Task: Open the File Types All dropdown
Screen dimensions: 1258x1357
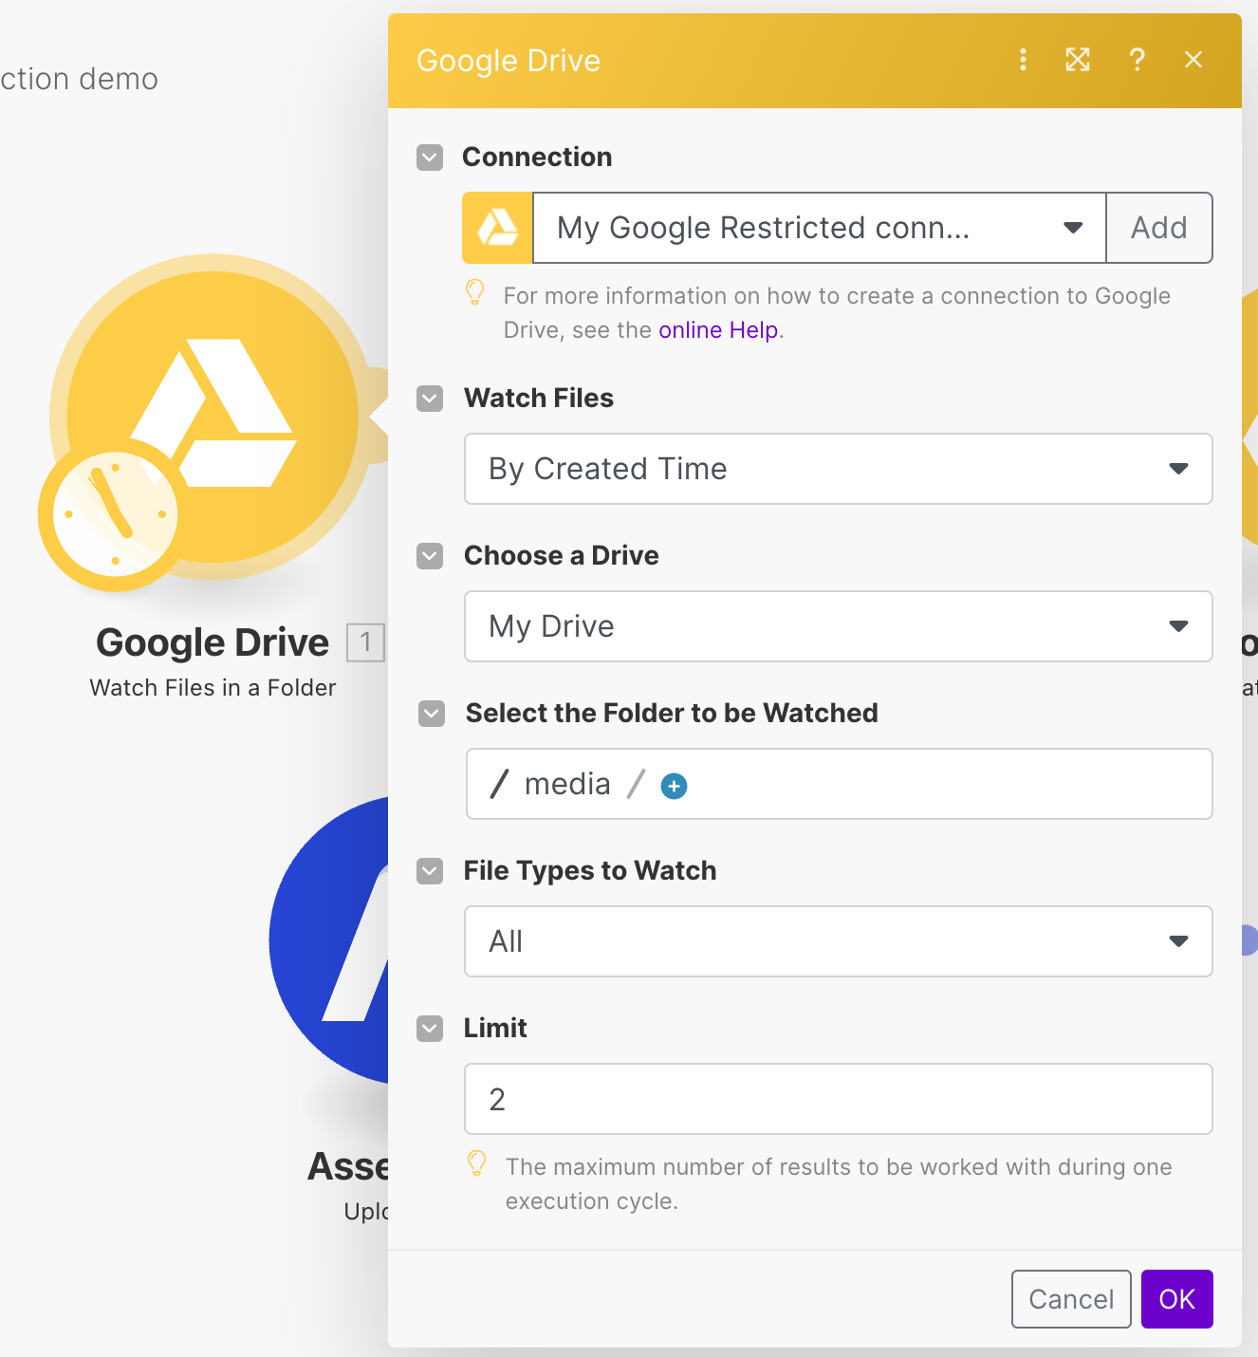Action: (839, 941)
